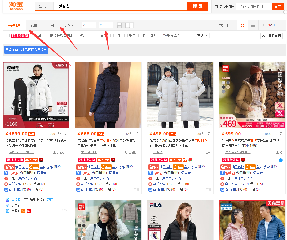This screenshot has width=287, height=240.
Task: Open 优衣库官方旗舰店 shop link
Action: [x=238, y=152]
